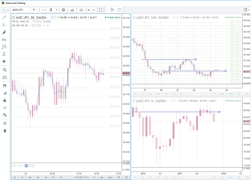Viewport: 251px width, 180px height.
Task: Hide all drawings with eye icon
Action: pyautogui.click(x=4, y=107)
